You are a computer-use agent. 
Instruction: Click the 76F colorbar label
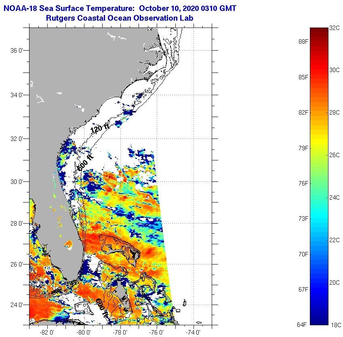click(x=303, y=183)
